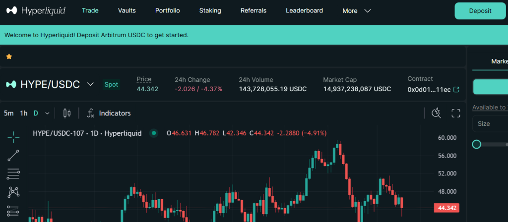Select the trend line drawing tool
Image resolution: width=508 pixels, height=222 pixels.
tap(13, 155)
